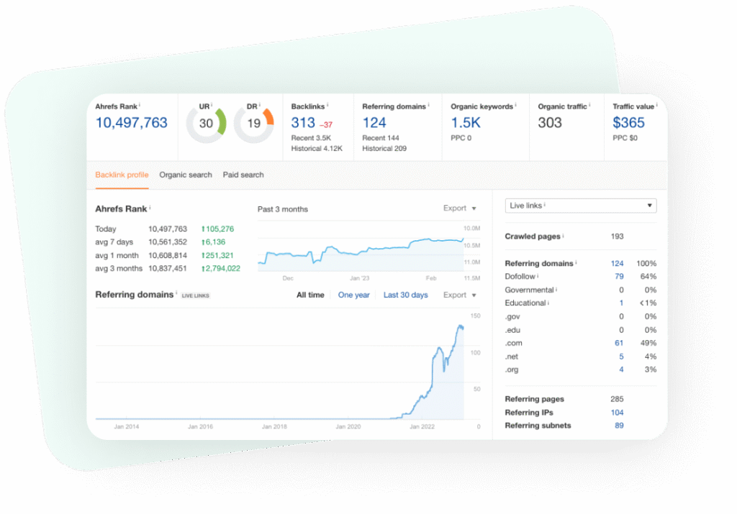Select the All time range
The image size is (737, 514).
(310, 295)
